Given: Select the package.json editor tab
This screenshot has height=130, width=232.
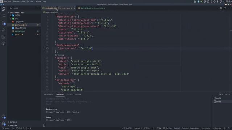Looking at the screenshot, I should [59, 8].
